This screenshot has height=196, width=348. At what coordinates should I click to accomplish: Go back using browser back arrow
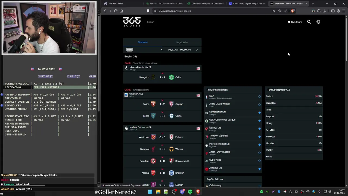click(105, 11)
